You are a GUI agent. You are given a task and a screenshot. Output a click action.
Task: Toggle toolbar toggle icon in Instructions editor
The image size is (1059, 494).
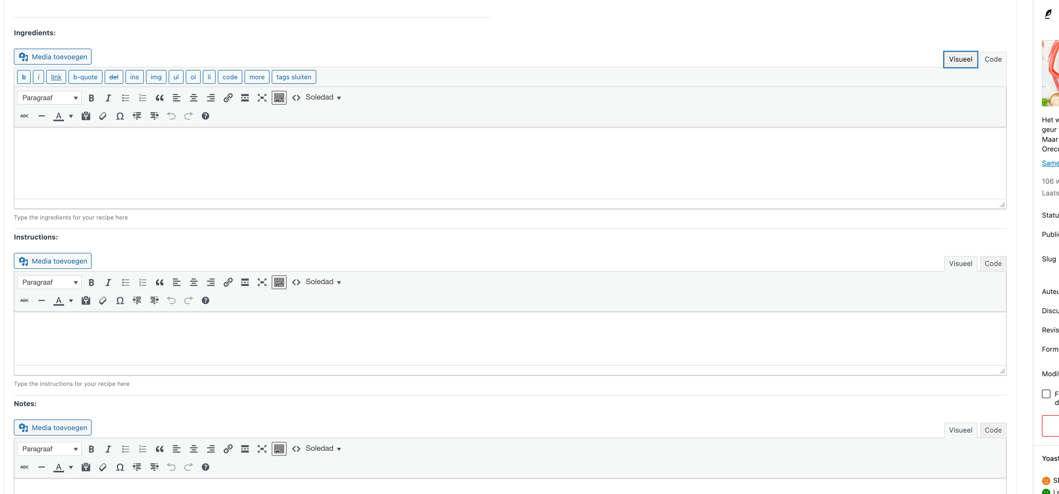279,282
